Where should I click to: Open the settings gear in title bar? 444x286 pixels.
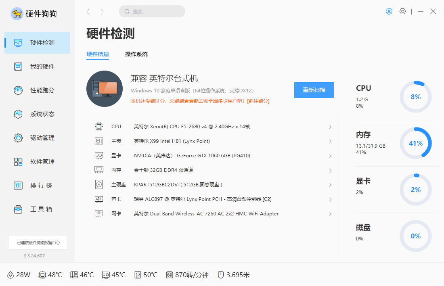[x=402, y=11]
